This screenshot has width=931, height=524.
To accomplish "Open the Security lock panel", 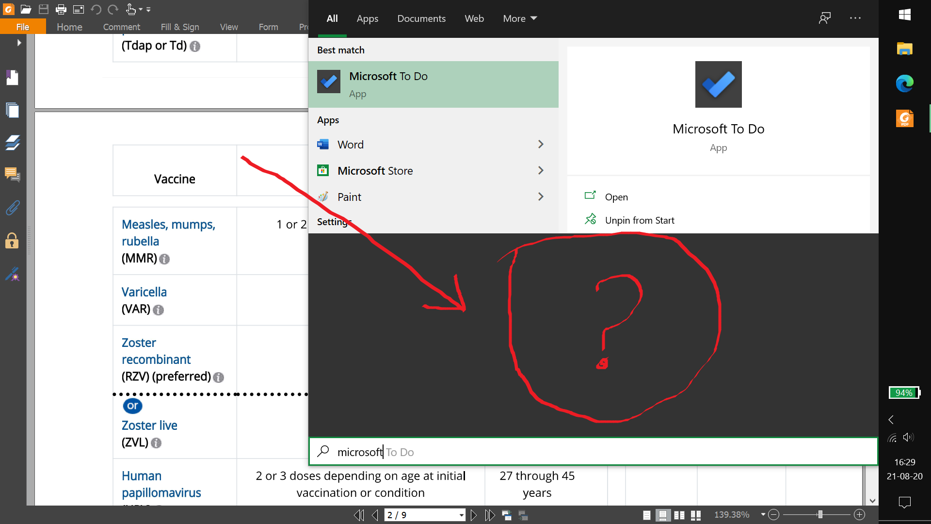I will pyautogui.click(x=12, y=240).
